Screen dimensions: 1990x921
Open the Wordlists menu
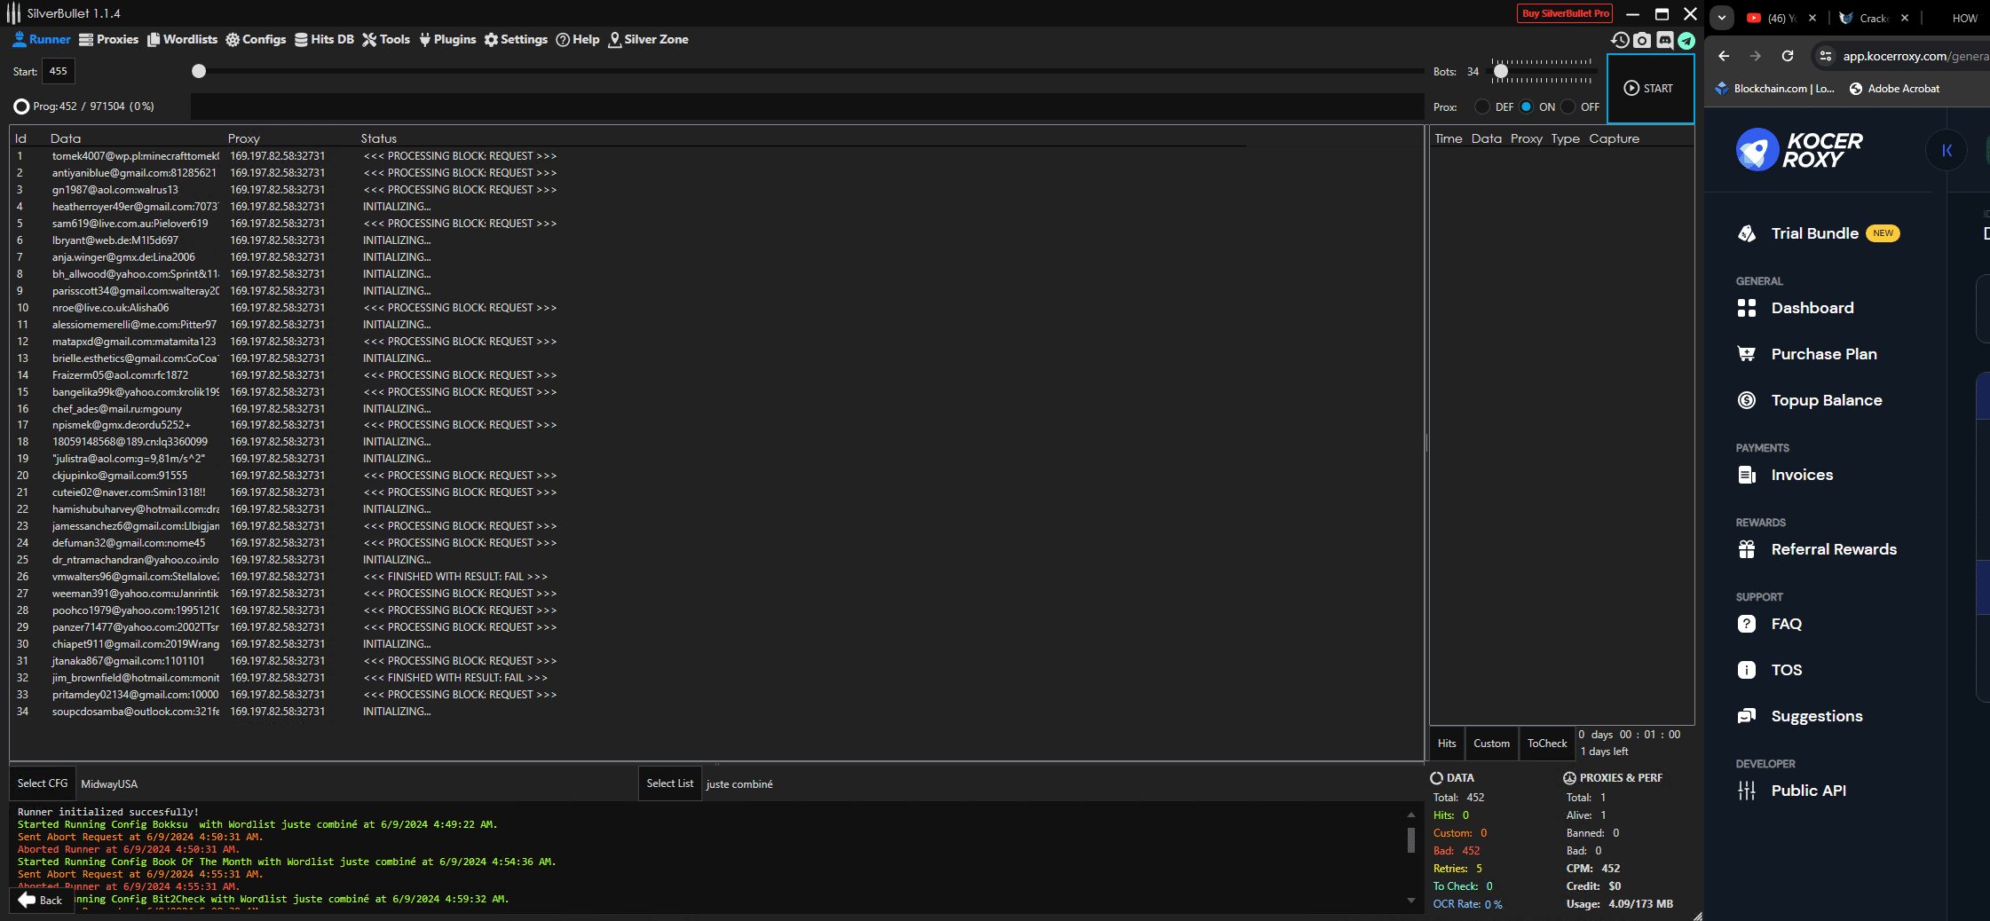pyautogui.click(x=182, y=39)
